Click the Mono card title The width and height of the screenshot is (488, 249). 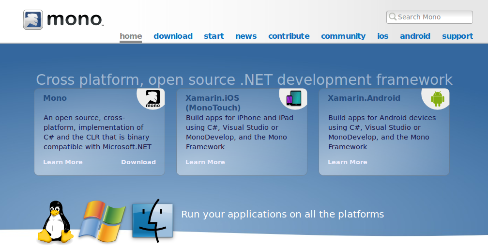[55, 98]
